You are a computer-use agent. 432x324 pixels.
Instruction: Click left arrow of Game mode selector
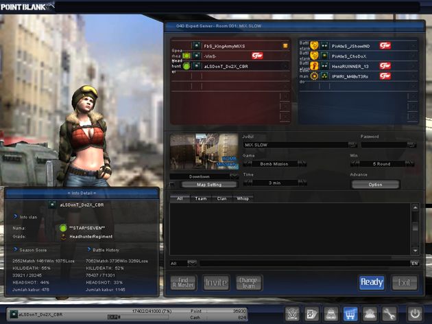[x=247, y=164]
